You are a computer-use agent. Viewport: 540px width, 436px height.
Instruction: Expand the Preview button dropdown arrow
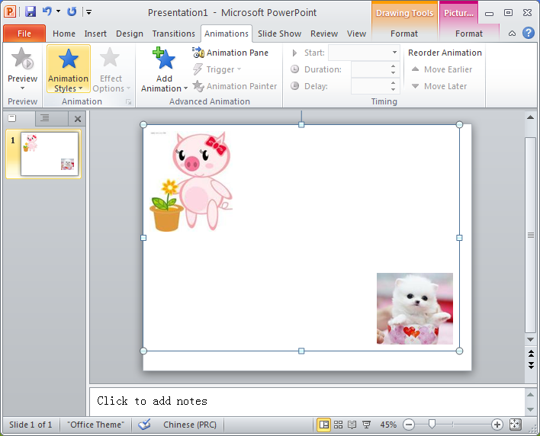[22, 88]
